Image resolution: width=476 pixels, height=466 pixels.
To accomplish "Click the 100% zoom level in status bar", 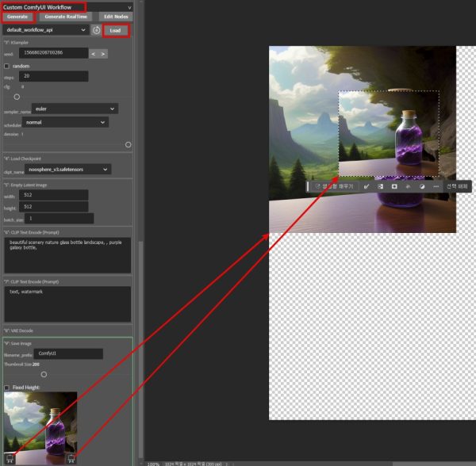I will point(153,464).
